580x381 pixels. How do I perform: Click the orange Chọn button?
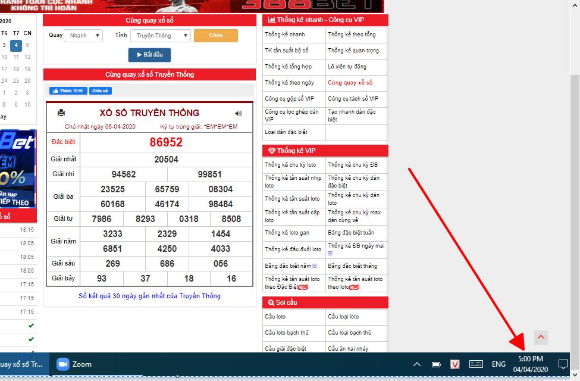(x=215, y=36)
